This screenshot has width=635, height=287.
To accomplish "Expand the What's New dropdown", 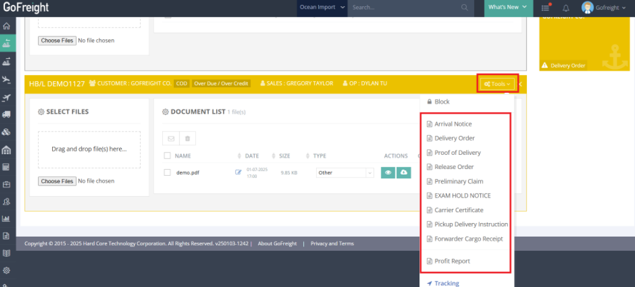I will click(x=507, y=7).
